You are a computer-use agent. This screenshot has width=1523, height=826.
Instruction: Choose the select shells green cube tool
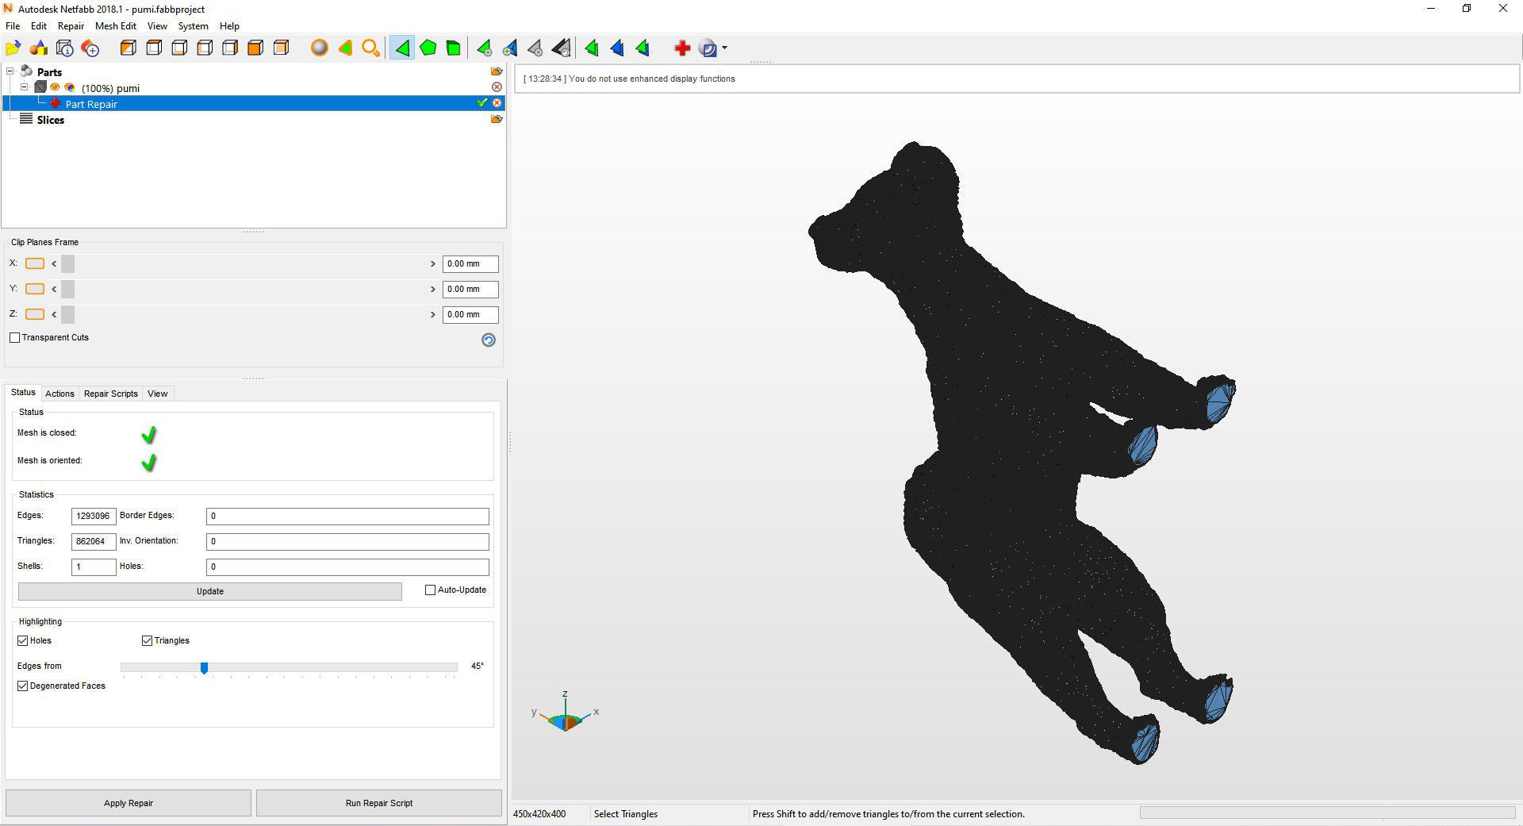click(453, 48)
